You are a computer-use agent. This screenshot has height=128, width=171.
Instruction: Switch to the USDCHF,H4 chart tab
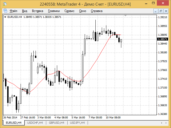pos(35,123)
